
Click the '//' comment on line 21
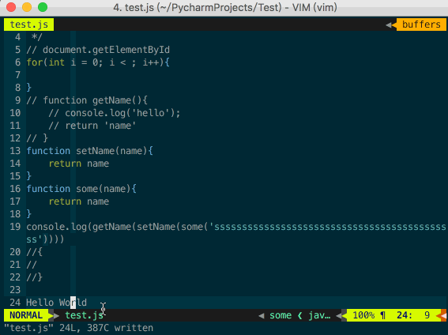pos(32,265)
